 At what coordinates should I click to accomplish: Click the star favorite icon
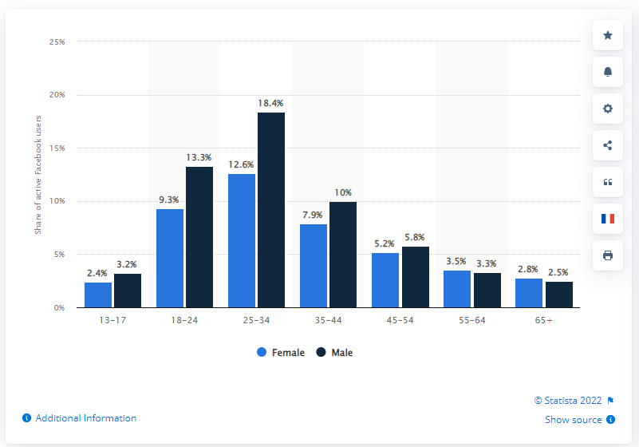tap(608, 35)
